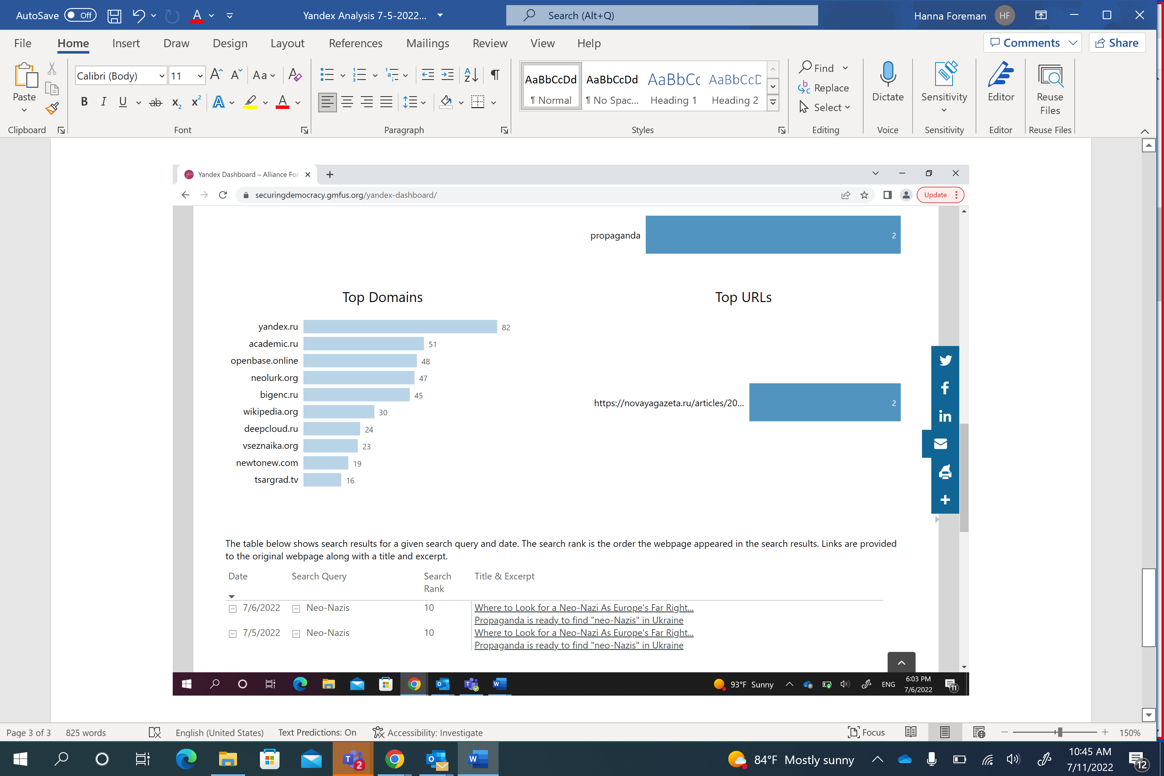Screen dimensions: 1164x776
Task: Open first "Where to Look for a Neo-Nazi" link
Action: click(584, 608)
